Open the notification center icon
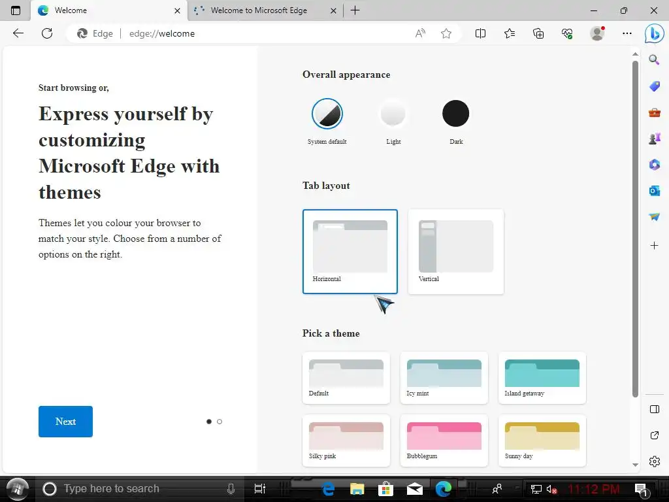 [x=642, y=489]
